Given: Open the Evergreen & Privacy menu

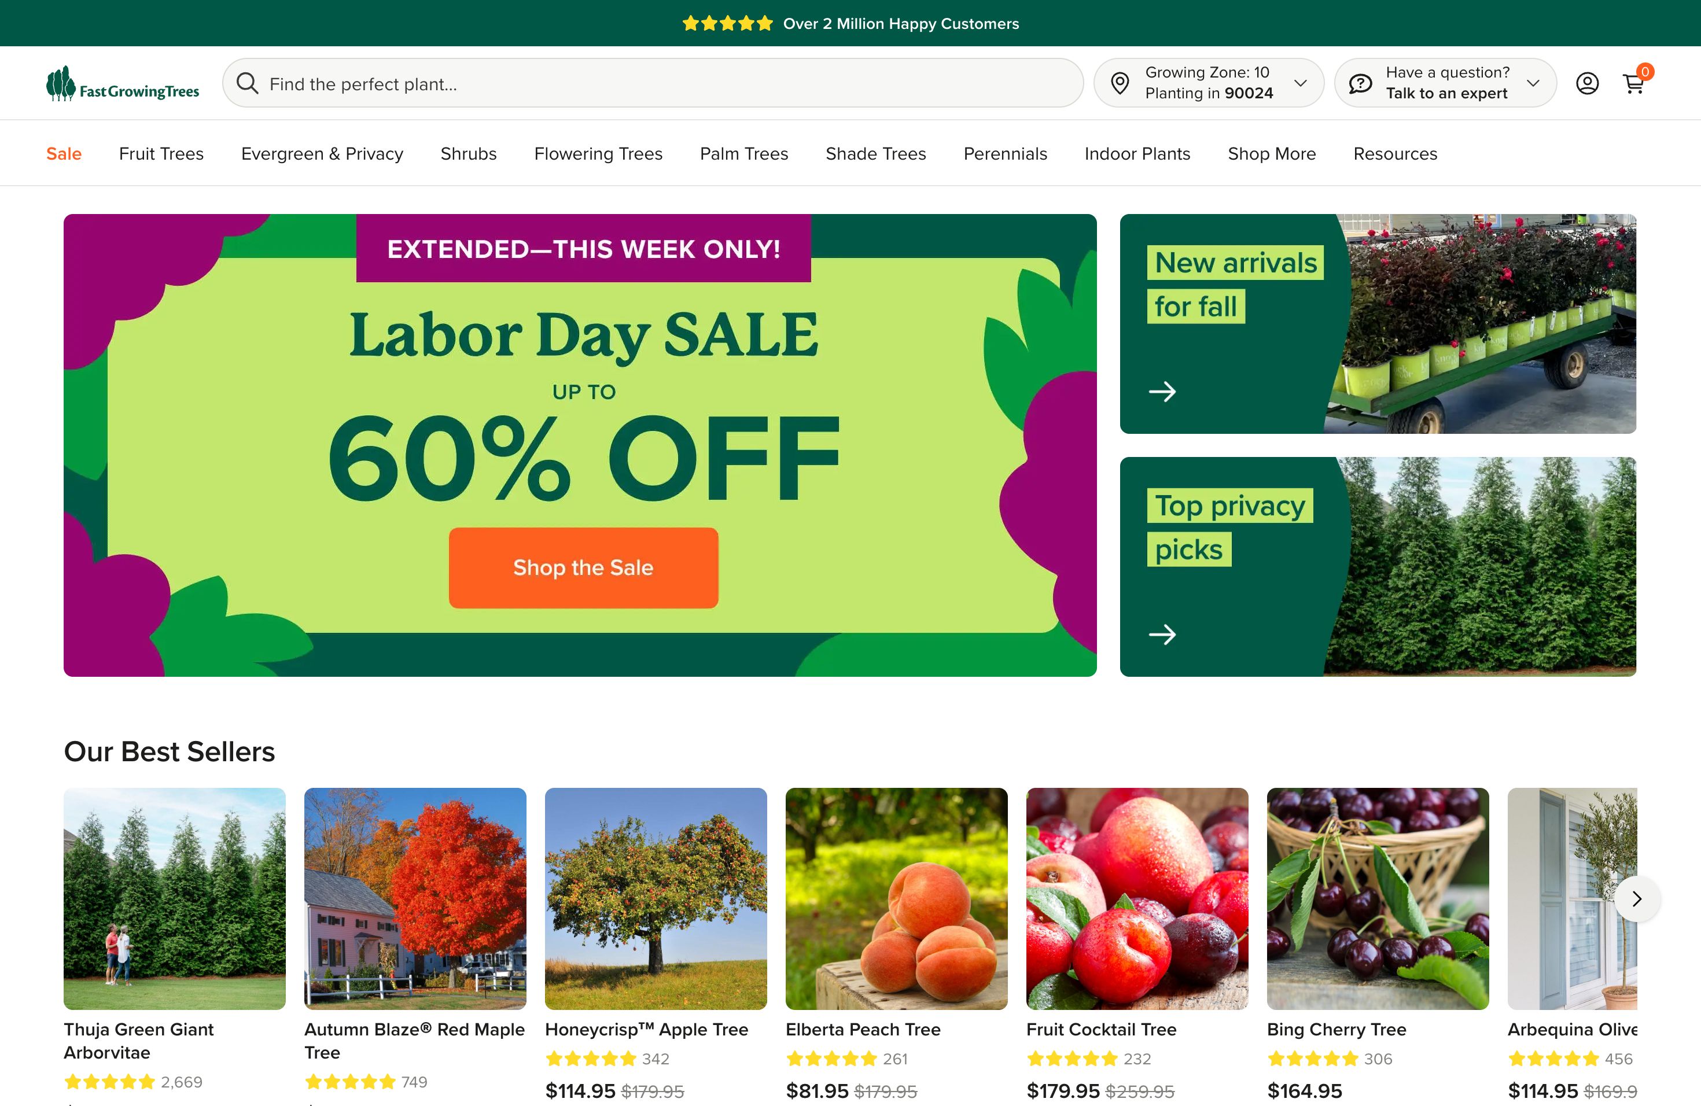Looking at the screenshot, I should 322,154.
